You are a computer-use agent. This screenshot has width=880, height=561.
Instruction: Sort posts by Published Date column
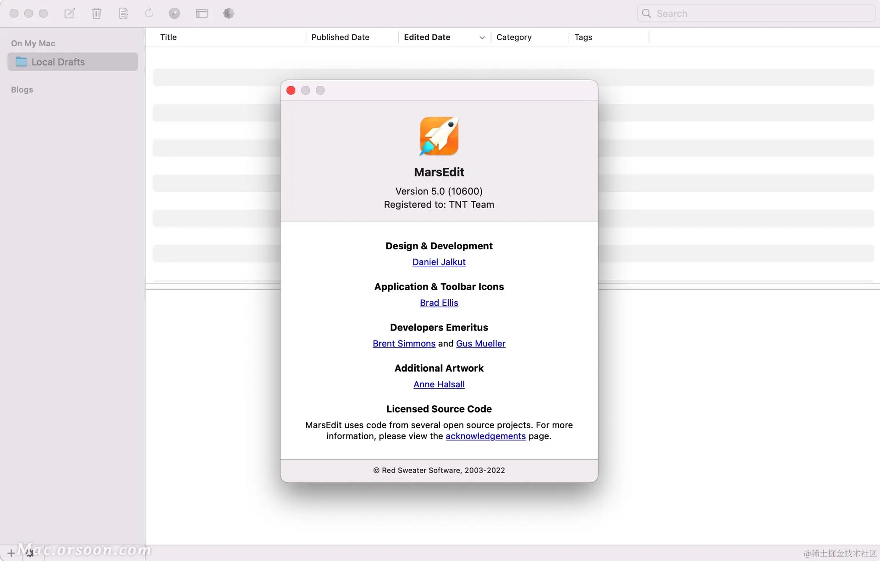coord(340,37)
